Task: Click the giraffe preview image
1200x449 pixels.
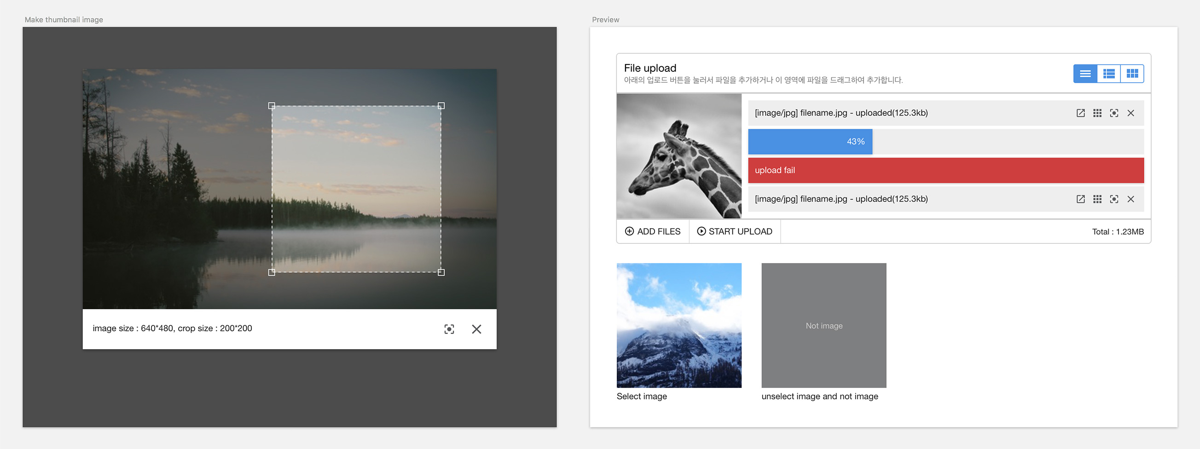Action: pos(679,156)
